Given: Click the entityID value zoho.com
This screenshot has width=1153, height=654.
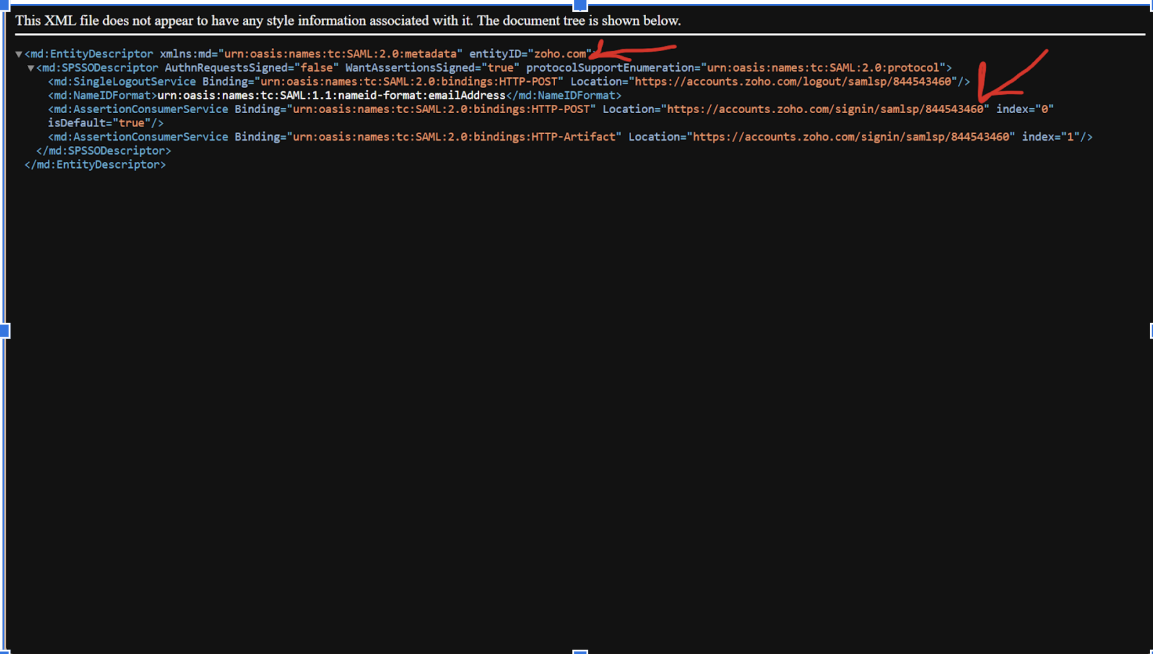Looking at the screenshot, I should pos(559,54).
